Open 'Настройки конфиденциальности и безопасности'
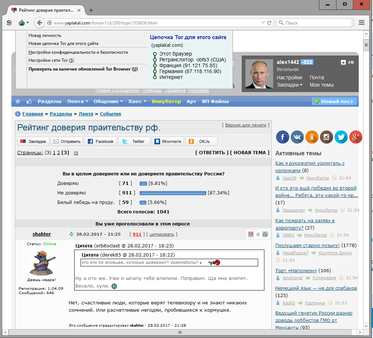Viewport: 373px width, 338px height. tap(78, 52)
